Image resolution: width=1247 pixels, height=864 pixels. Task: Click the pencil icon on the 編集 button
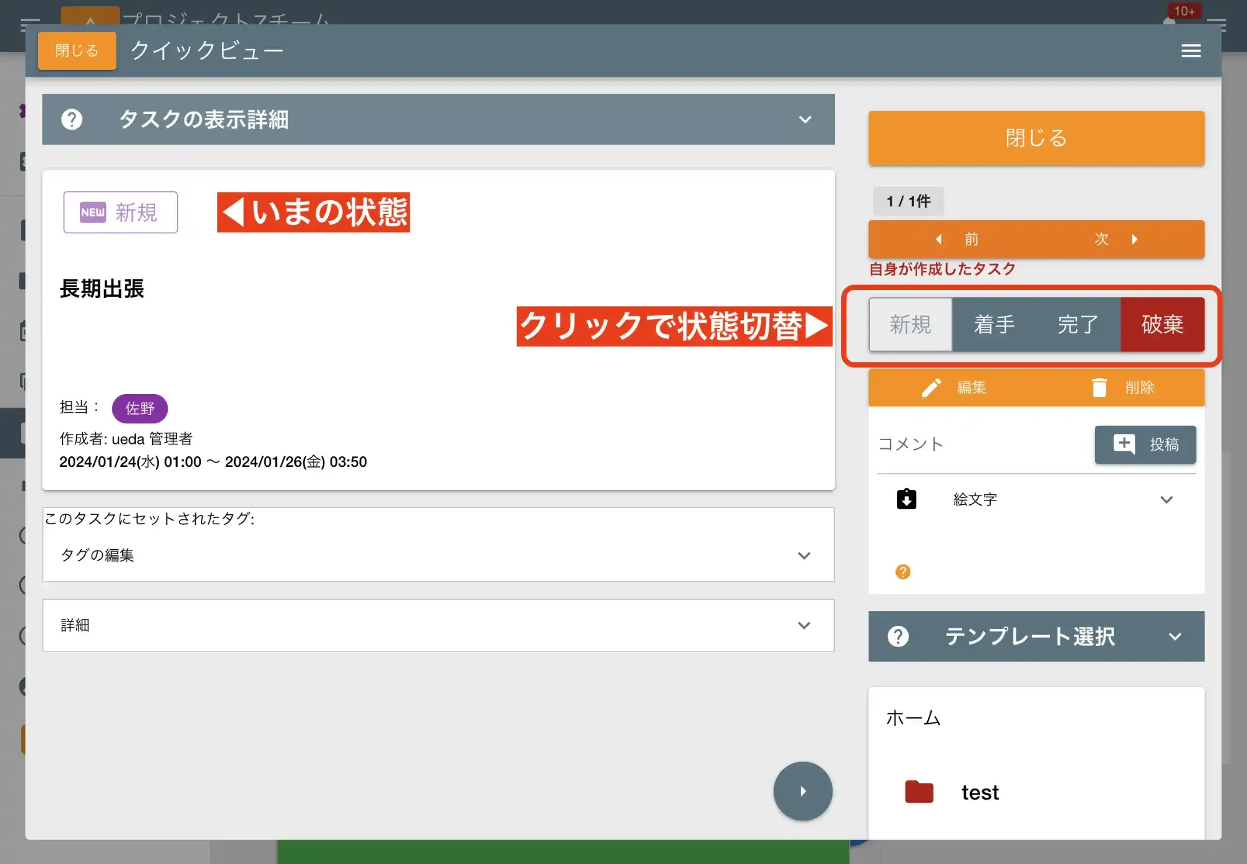(930, 387)
